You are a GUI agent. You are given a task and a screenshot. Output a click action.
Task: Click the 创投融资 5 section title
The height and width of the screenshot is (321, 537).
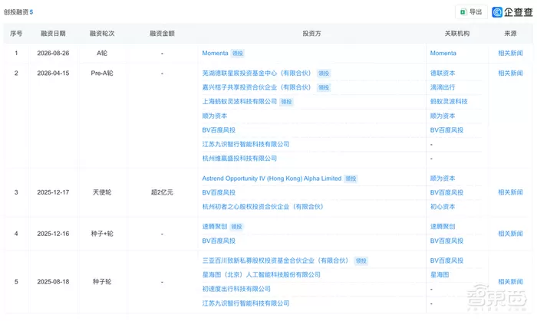[x=18, y=12]
